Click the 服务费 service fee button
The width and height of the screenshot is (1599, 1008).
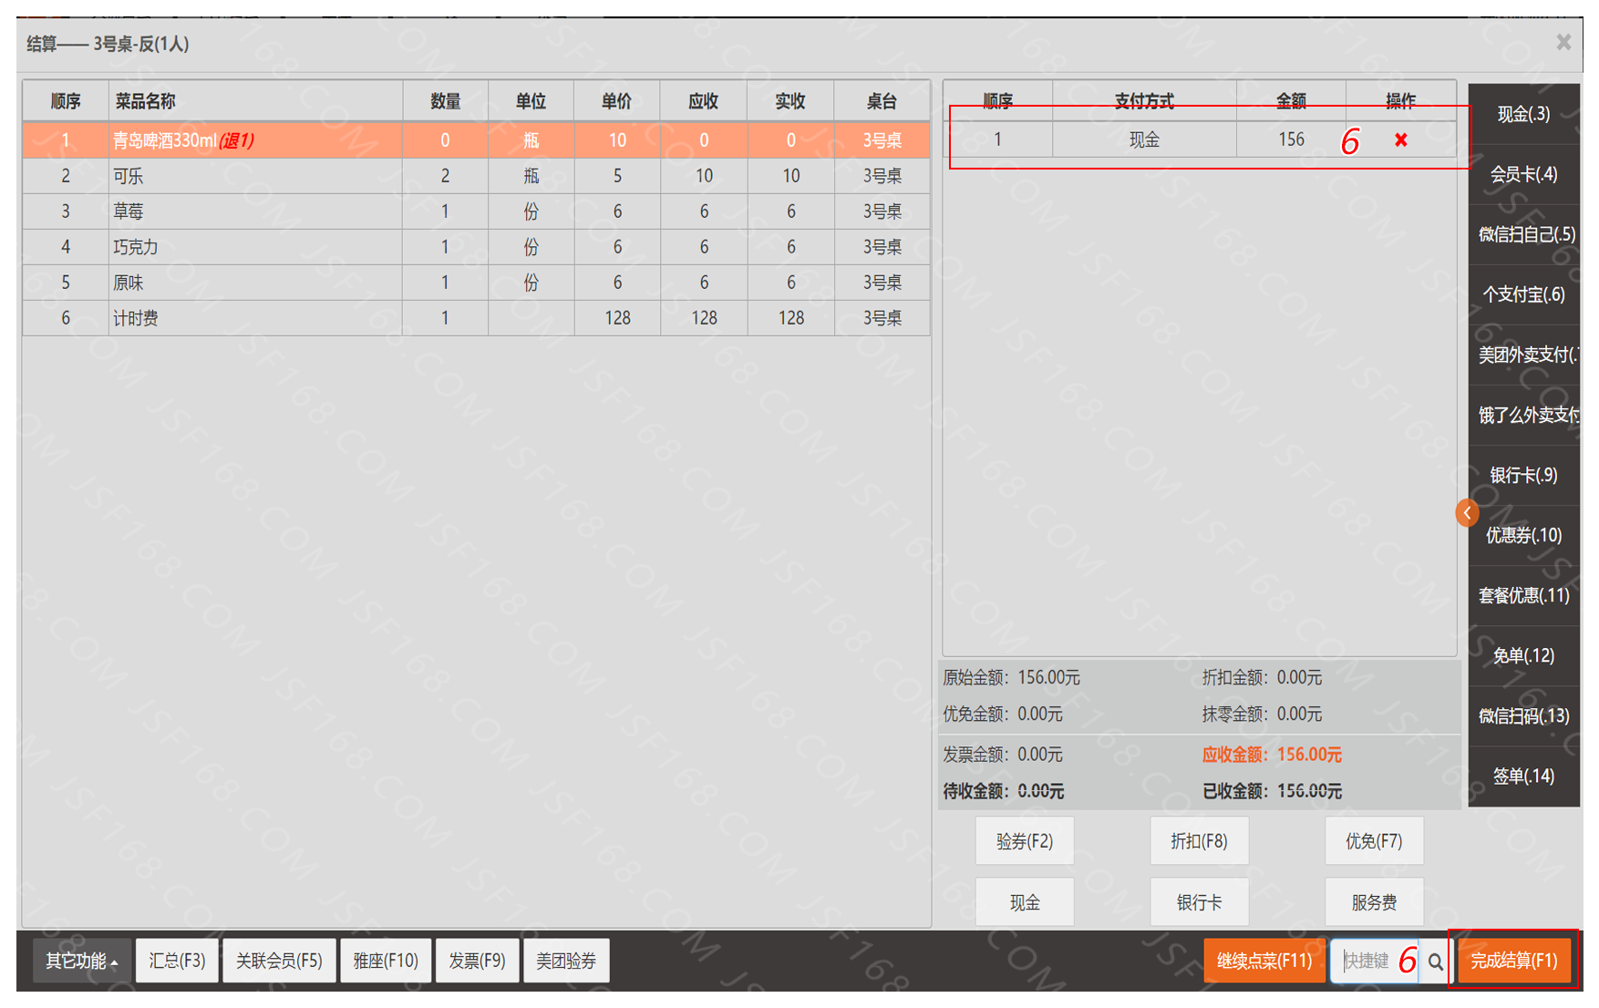pos(1374,902)
